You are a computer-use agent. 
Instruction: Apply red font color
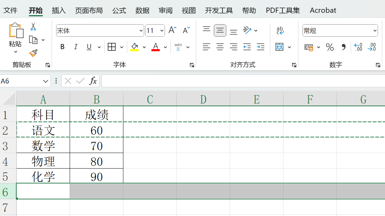[156, 47]
